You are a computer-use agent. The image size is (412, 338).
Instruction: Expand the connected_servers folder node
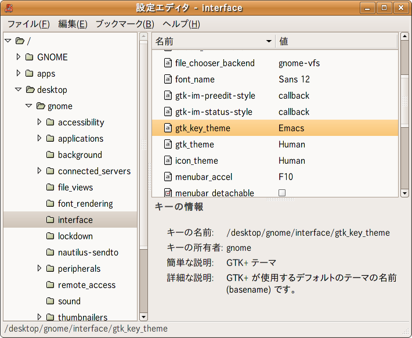pos(39,171)
